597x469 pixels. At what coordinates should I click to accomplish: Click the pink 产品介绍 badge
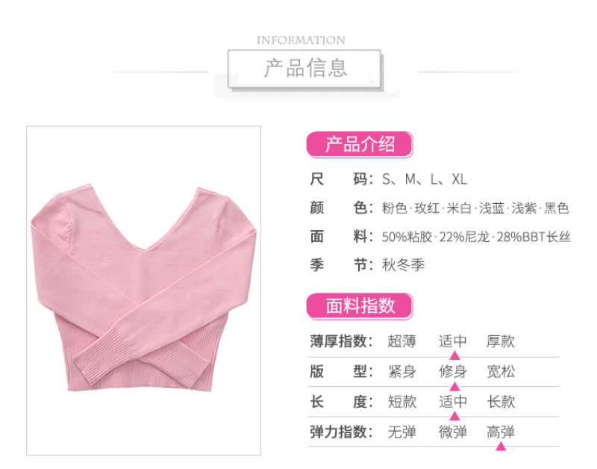360,145
